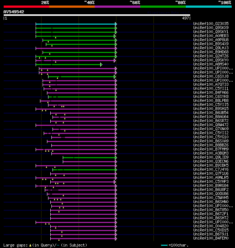This screenshot has width=235, height=248.
Task: Pick subject UniRef100_A3BQM3
Action: point(211,153)
